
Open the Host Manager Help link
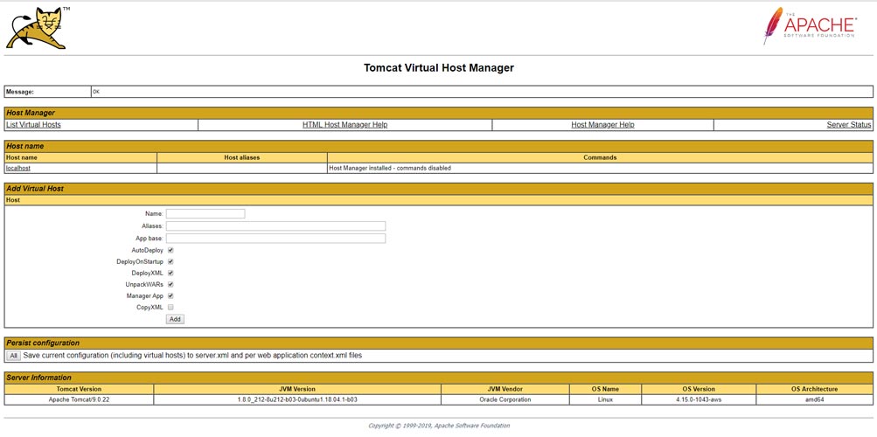603,125
